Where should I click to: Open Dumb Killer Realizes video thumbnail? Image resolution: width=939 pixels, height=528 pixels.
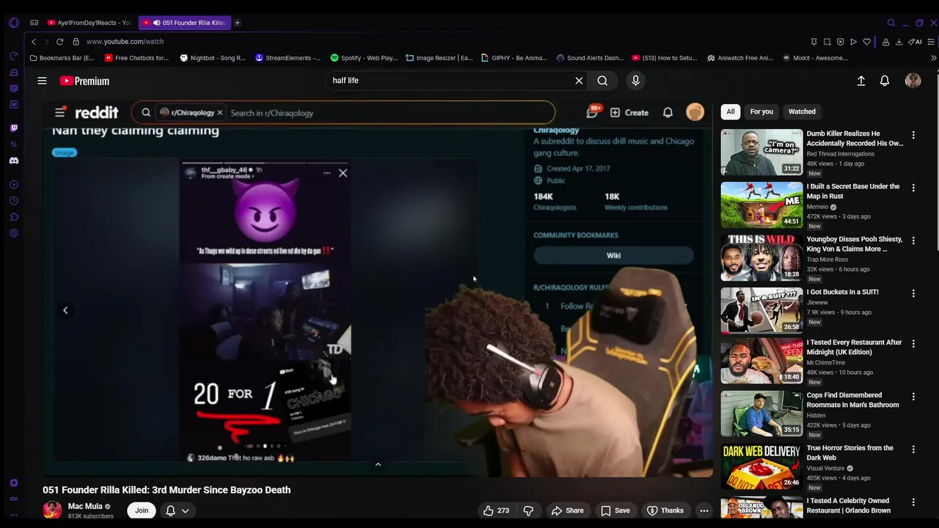[761, 152]
